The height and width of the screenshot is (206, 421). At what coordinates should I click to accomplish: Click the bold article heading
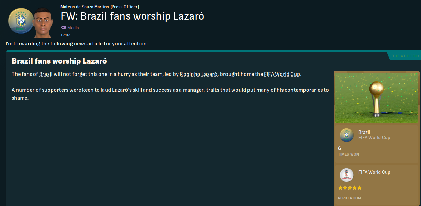tap(59, 61)
